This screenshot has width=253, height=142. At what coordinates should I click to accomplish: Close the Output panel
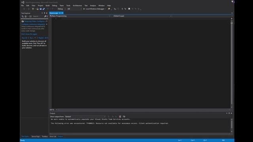tap(231, 113)
